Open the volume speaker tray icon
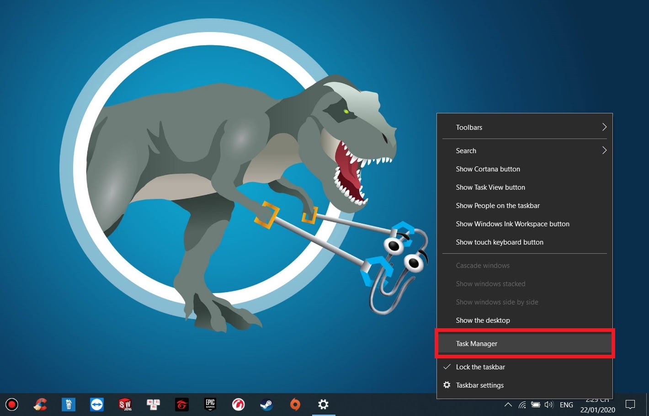The height and width of the screenshot is (416, 649). pos(549,405)
